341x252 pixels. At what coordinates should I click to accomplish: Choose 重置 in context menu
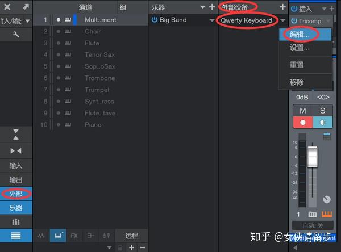pyautogui.click(x=305, y=65)
